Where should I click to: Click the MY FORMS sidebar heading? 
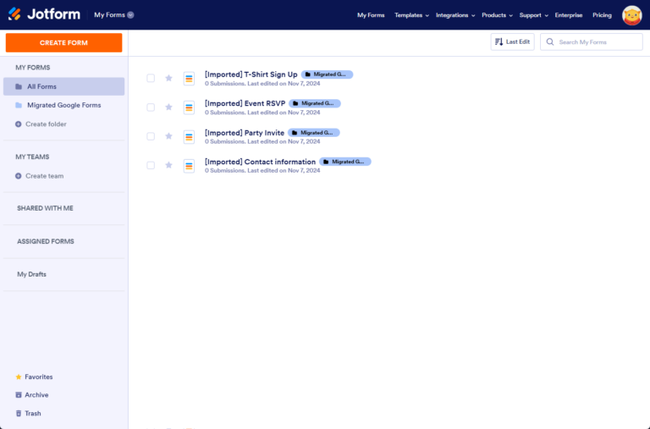pyautogui.click(x=33, y=68)
